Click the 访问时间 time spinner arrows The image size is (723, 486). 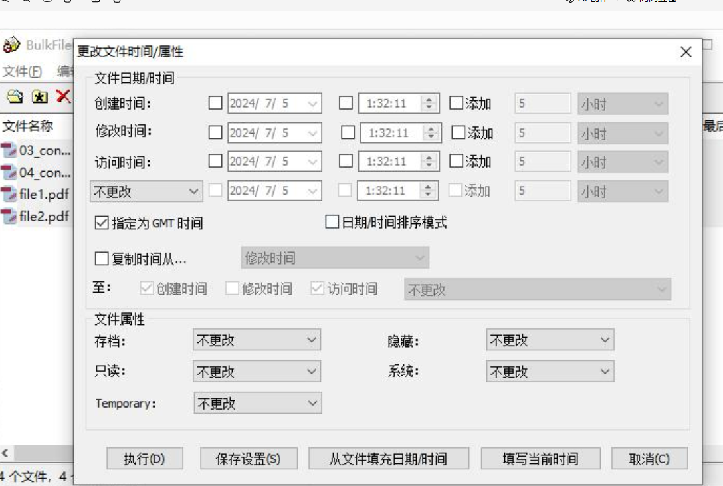[x=429, y=162]
